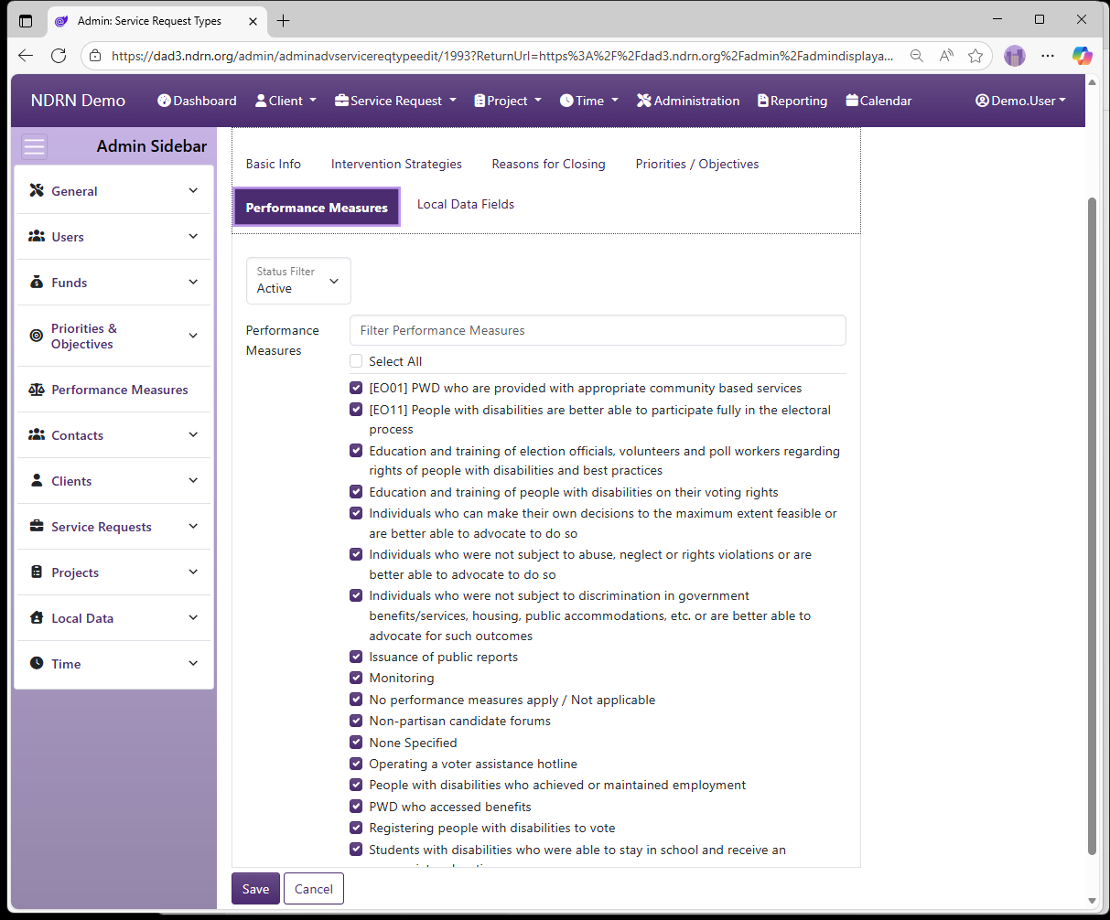Uncheck PWD who accessed benefits checkbox
The height and width of the screenshot is (920, 1110).
[356, 806]
